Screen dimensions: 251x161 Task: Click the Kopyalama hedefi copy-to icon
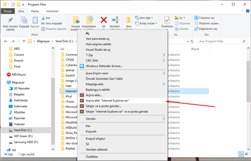pos(89,20)
